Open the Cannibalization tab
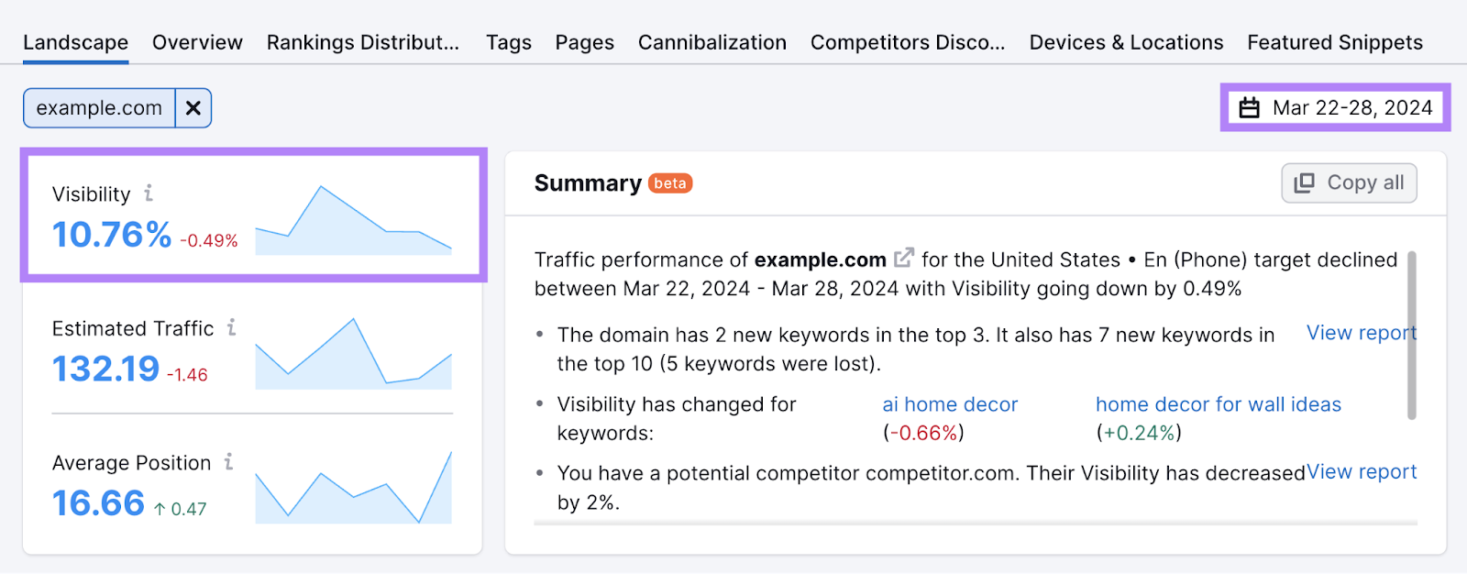The width and height of the screenshot is (1467, 574). [711, 41]
